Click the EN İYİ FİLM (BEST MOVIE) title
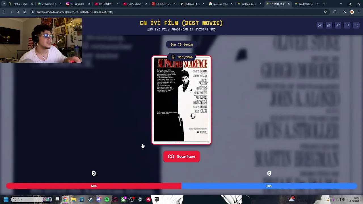363x204 pixels. point(181,23)
